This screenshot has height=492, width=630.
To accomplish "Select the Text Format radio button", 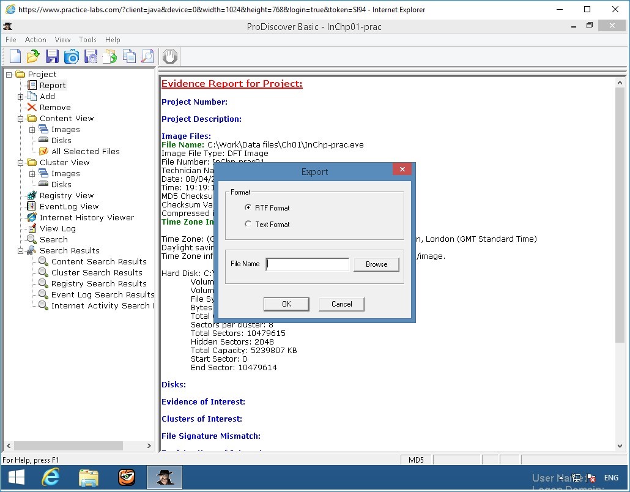I will 248,224.
